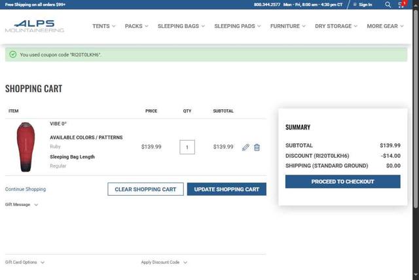Click the discount amount -$14.00
Image resolution: width=419 pixels, height=280 pixels.
point(390,156)
